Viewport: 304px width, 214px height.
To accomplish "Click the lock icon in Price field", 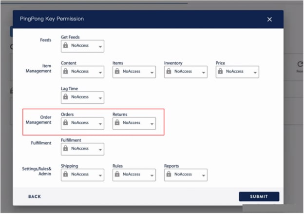I will tap(220, 71).
